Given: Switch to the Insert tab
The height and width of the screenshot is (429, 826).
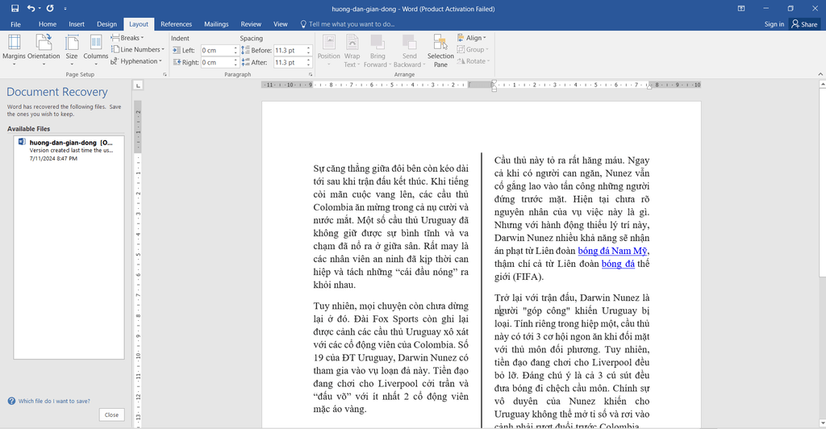Looking at the screenshot, I should (77, 24).
